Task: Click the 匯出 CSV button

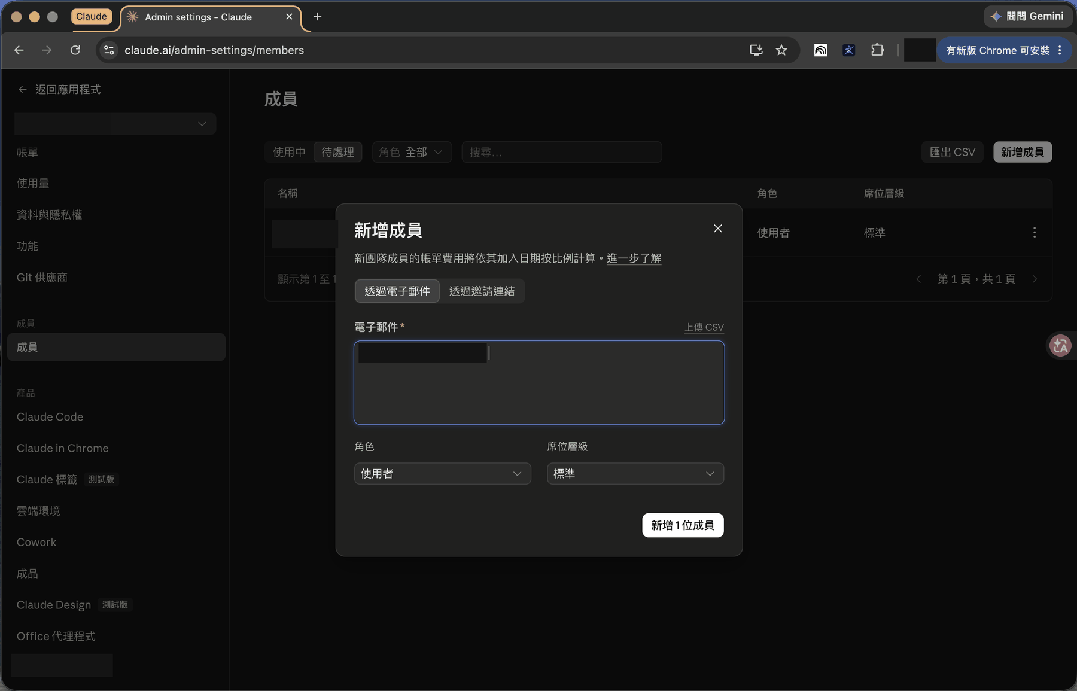Action: point(953,152)
